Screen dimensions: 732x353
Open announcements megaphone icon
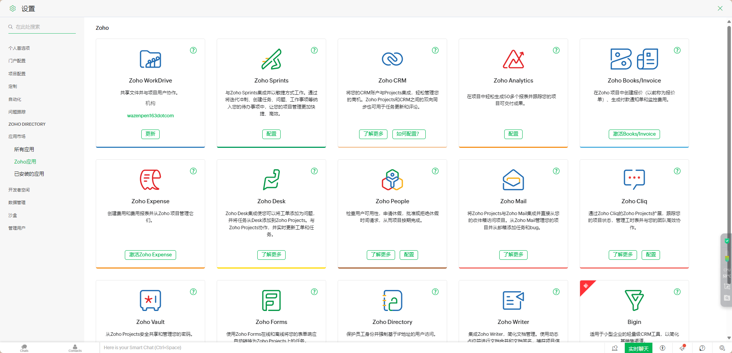(x=682, y=348)
